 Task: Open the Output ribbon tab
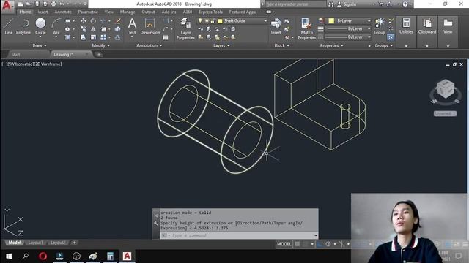148,12
